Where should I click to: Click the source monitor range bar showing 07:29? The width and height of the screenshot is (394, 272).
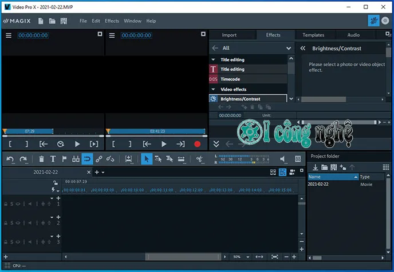click(29, 131)
